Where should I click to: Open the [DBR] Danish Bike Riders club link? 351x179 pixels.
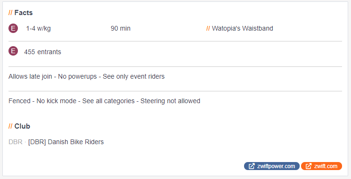pos(66,142)
